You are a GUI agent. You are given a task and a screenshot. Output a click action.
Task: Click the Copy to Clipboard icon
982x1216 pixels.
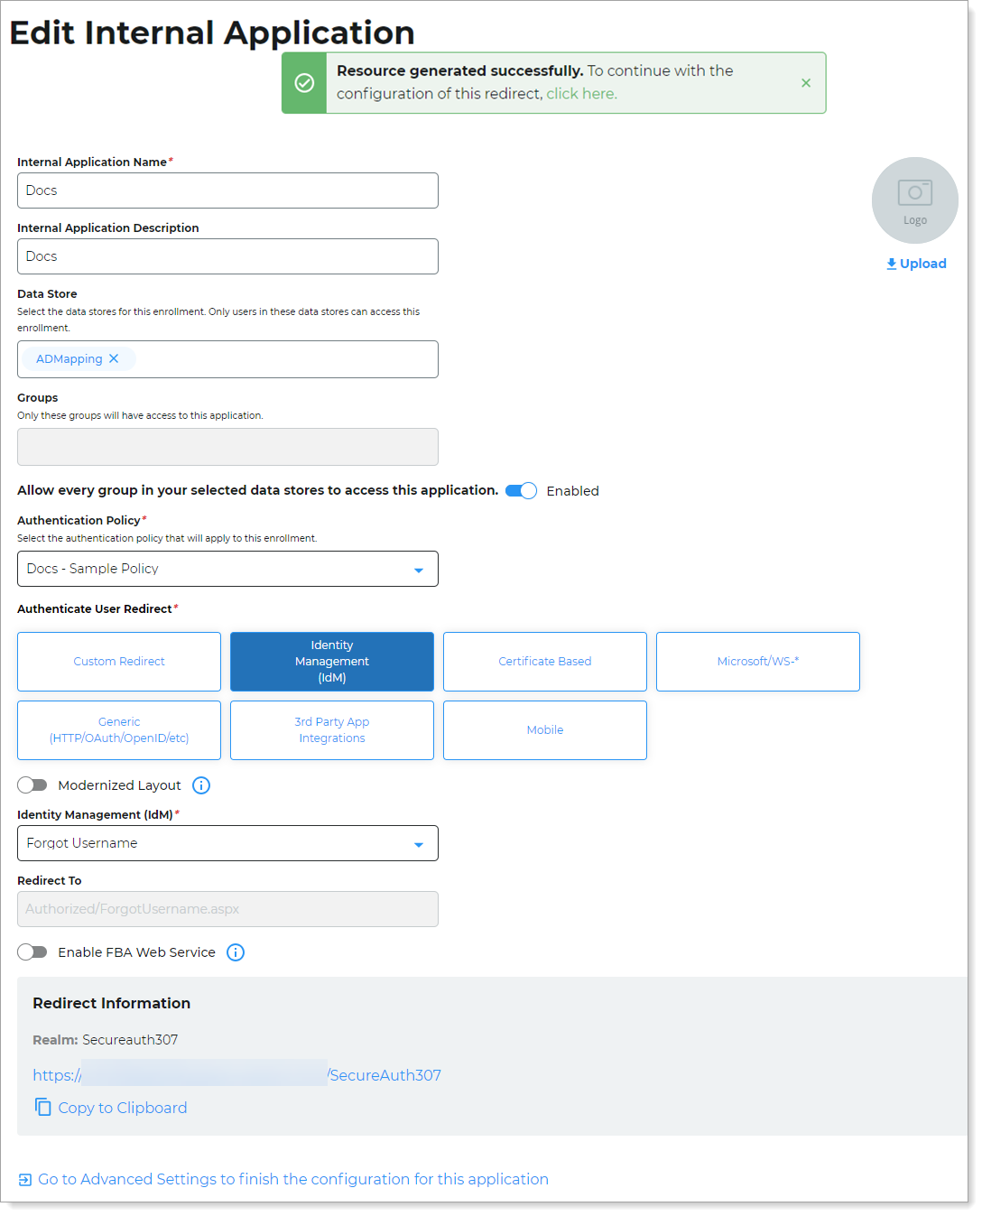pyautogui.click(x=43, y=1107)
